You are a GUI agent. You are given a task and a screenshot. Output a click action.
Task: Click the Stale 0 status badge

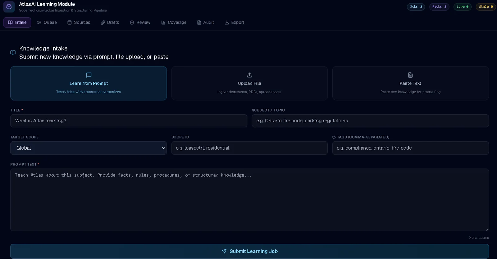pos(486,7)
